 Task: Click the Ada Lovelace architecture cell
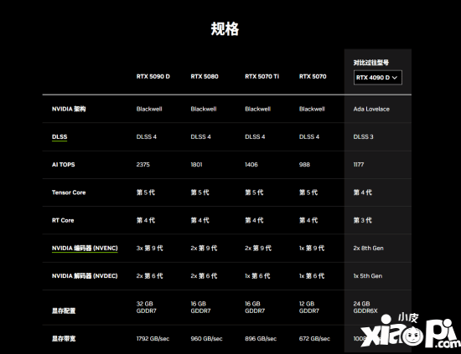(371, 109)
